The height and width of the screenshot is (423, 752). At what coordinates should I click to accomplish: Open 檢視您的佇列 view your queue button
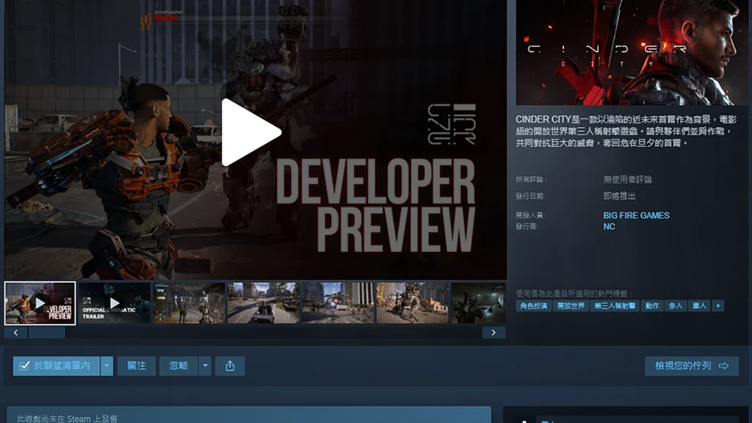click(692, 366)
